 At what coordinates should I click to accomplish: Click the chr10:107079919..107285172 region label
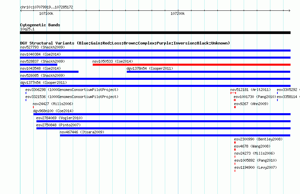pyautogui.click(x=47, y=7)
